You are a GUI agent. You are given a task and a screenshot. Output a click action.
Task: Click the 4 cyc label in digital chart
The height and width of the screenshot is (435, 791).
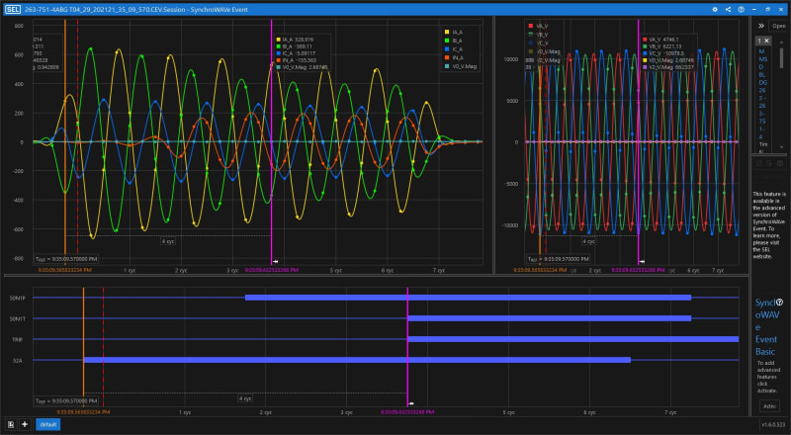(245, 398)
